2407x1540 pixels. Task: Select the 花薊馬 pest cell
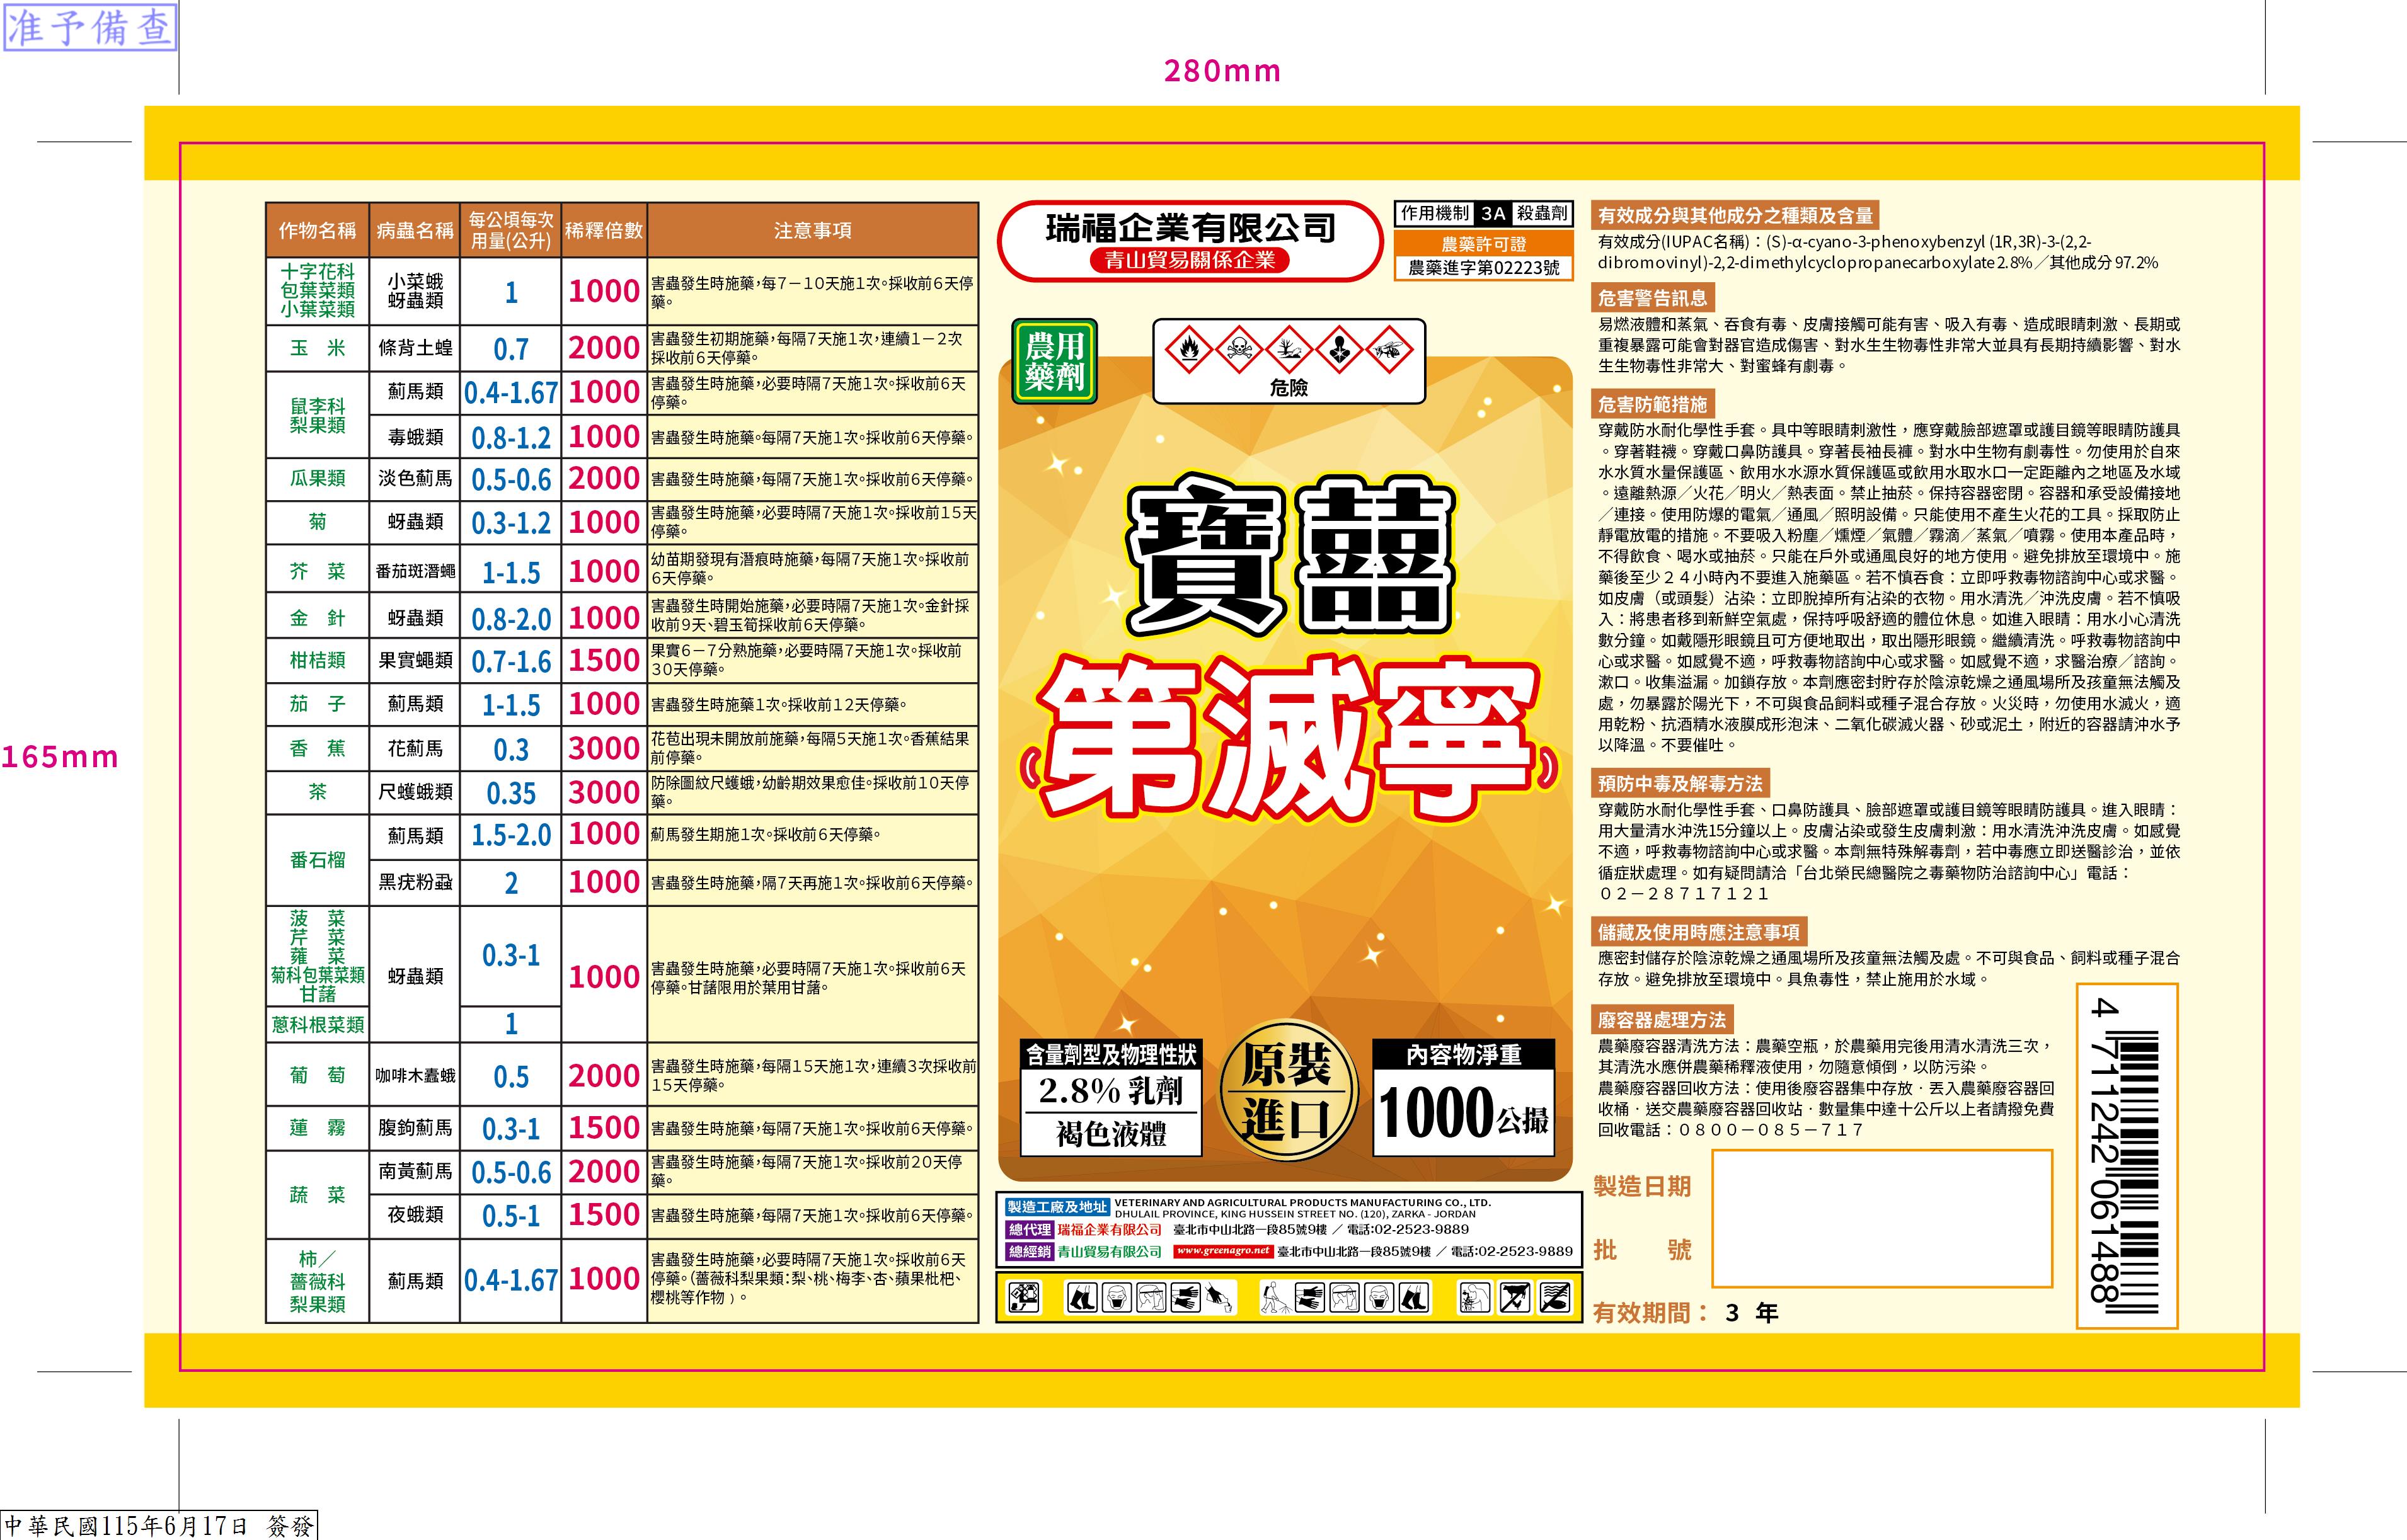(414, 749)
